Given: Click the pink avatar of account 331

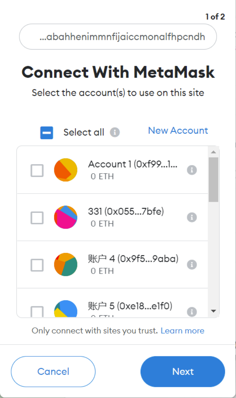Looking at the screenshot, I should point(66,217).
